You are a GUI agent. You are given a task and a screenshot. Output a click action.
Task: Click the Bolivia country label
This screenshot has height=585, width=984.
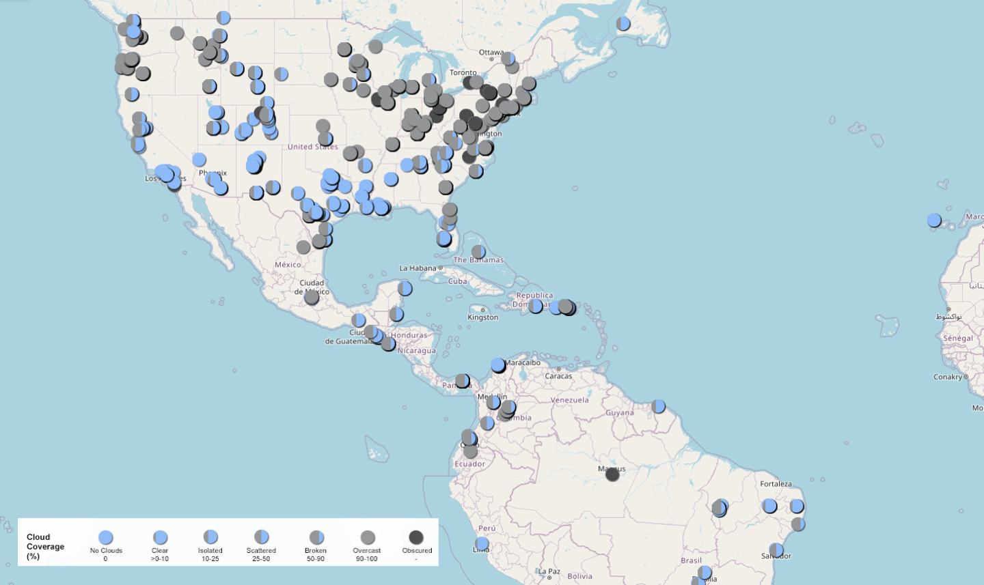pyautogui.click(x=579, y=576)
